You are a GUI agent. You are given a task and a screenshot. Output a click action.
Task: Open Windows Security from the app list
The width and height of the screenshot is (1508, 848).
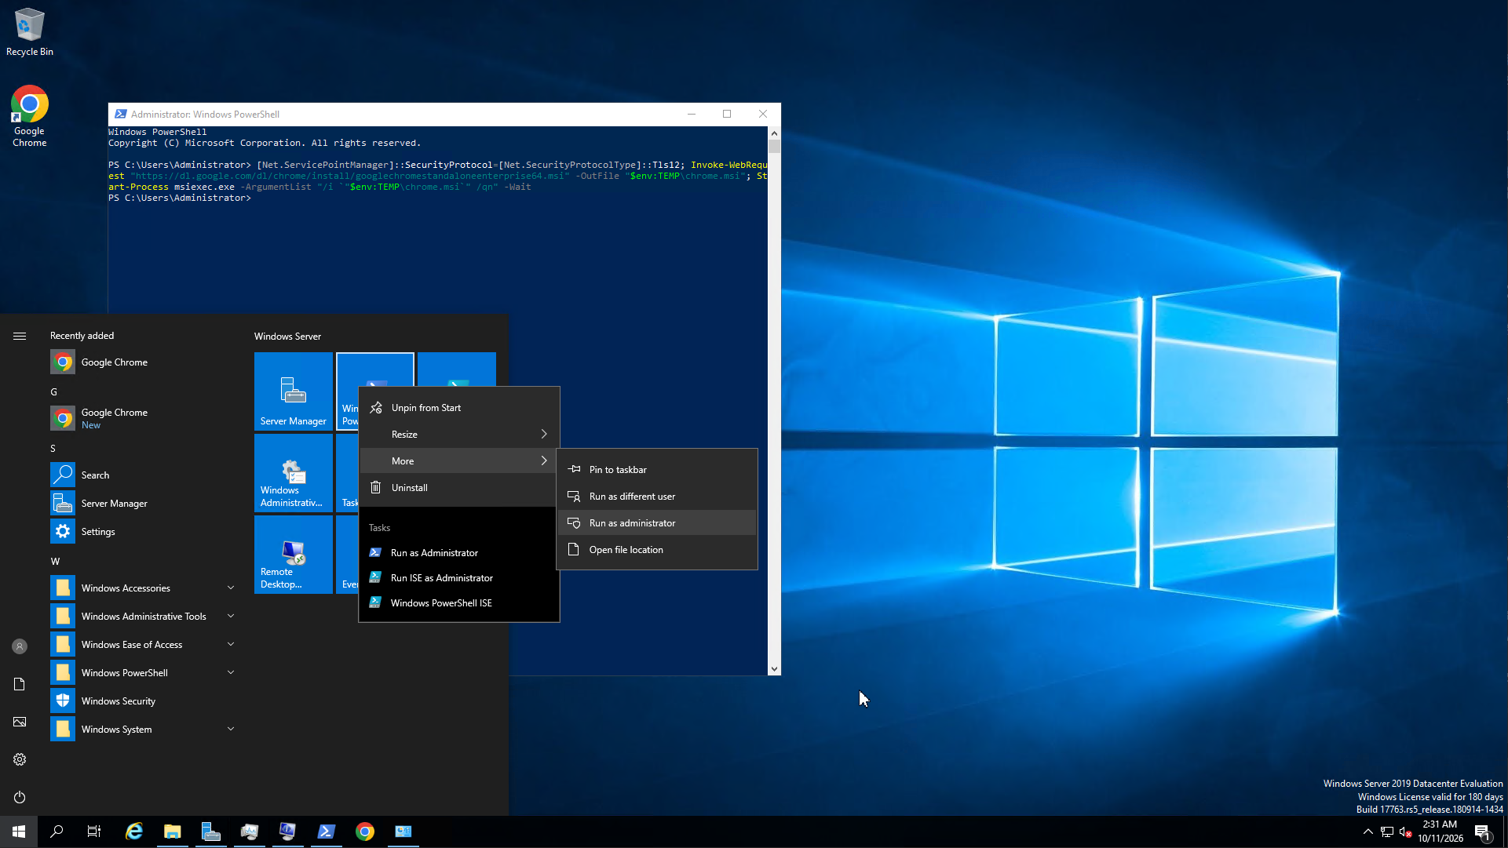tap(141, 701)
